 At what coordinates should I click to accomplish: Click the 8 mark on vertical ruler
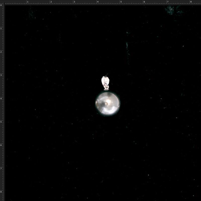(x=1, y=192)
